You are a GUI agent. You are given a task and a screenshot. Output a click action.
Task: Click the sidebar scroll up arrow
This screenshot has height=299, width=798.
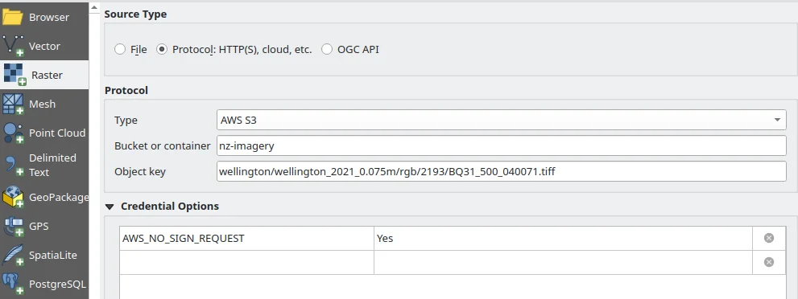(x=94, y=6)
